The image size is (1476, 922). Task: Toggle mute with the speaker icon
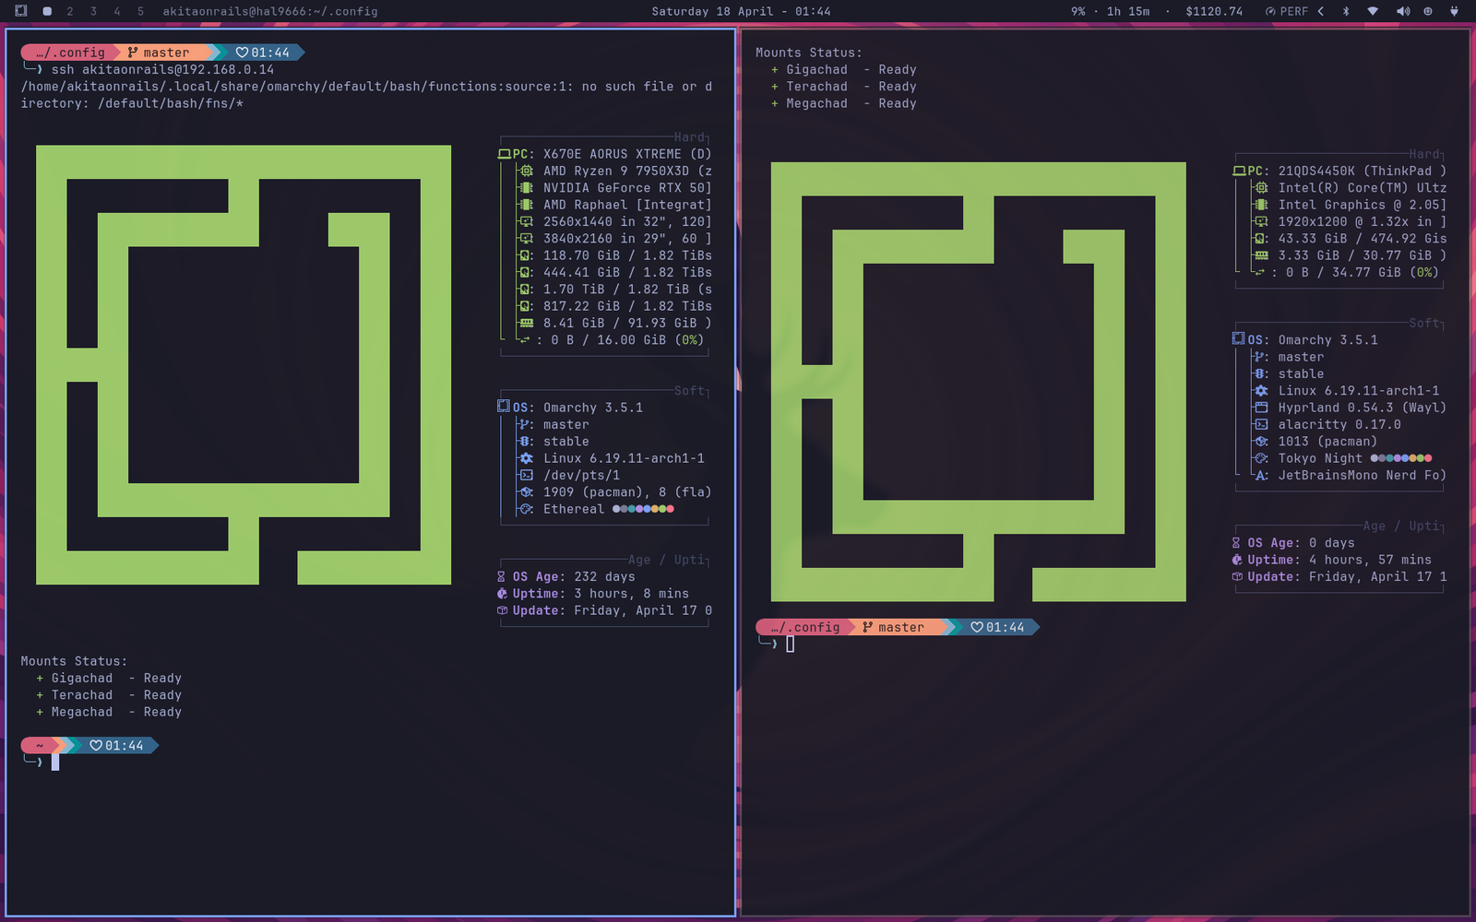pos(1403,12)
